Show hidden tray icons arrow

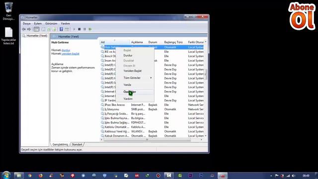coord(271,176)
